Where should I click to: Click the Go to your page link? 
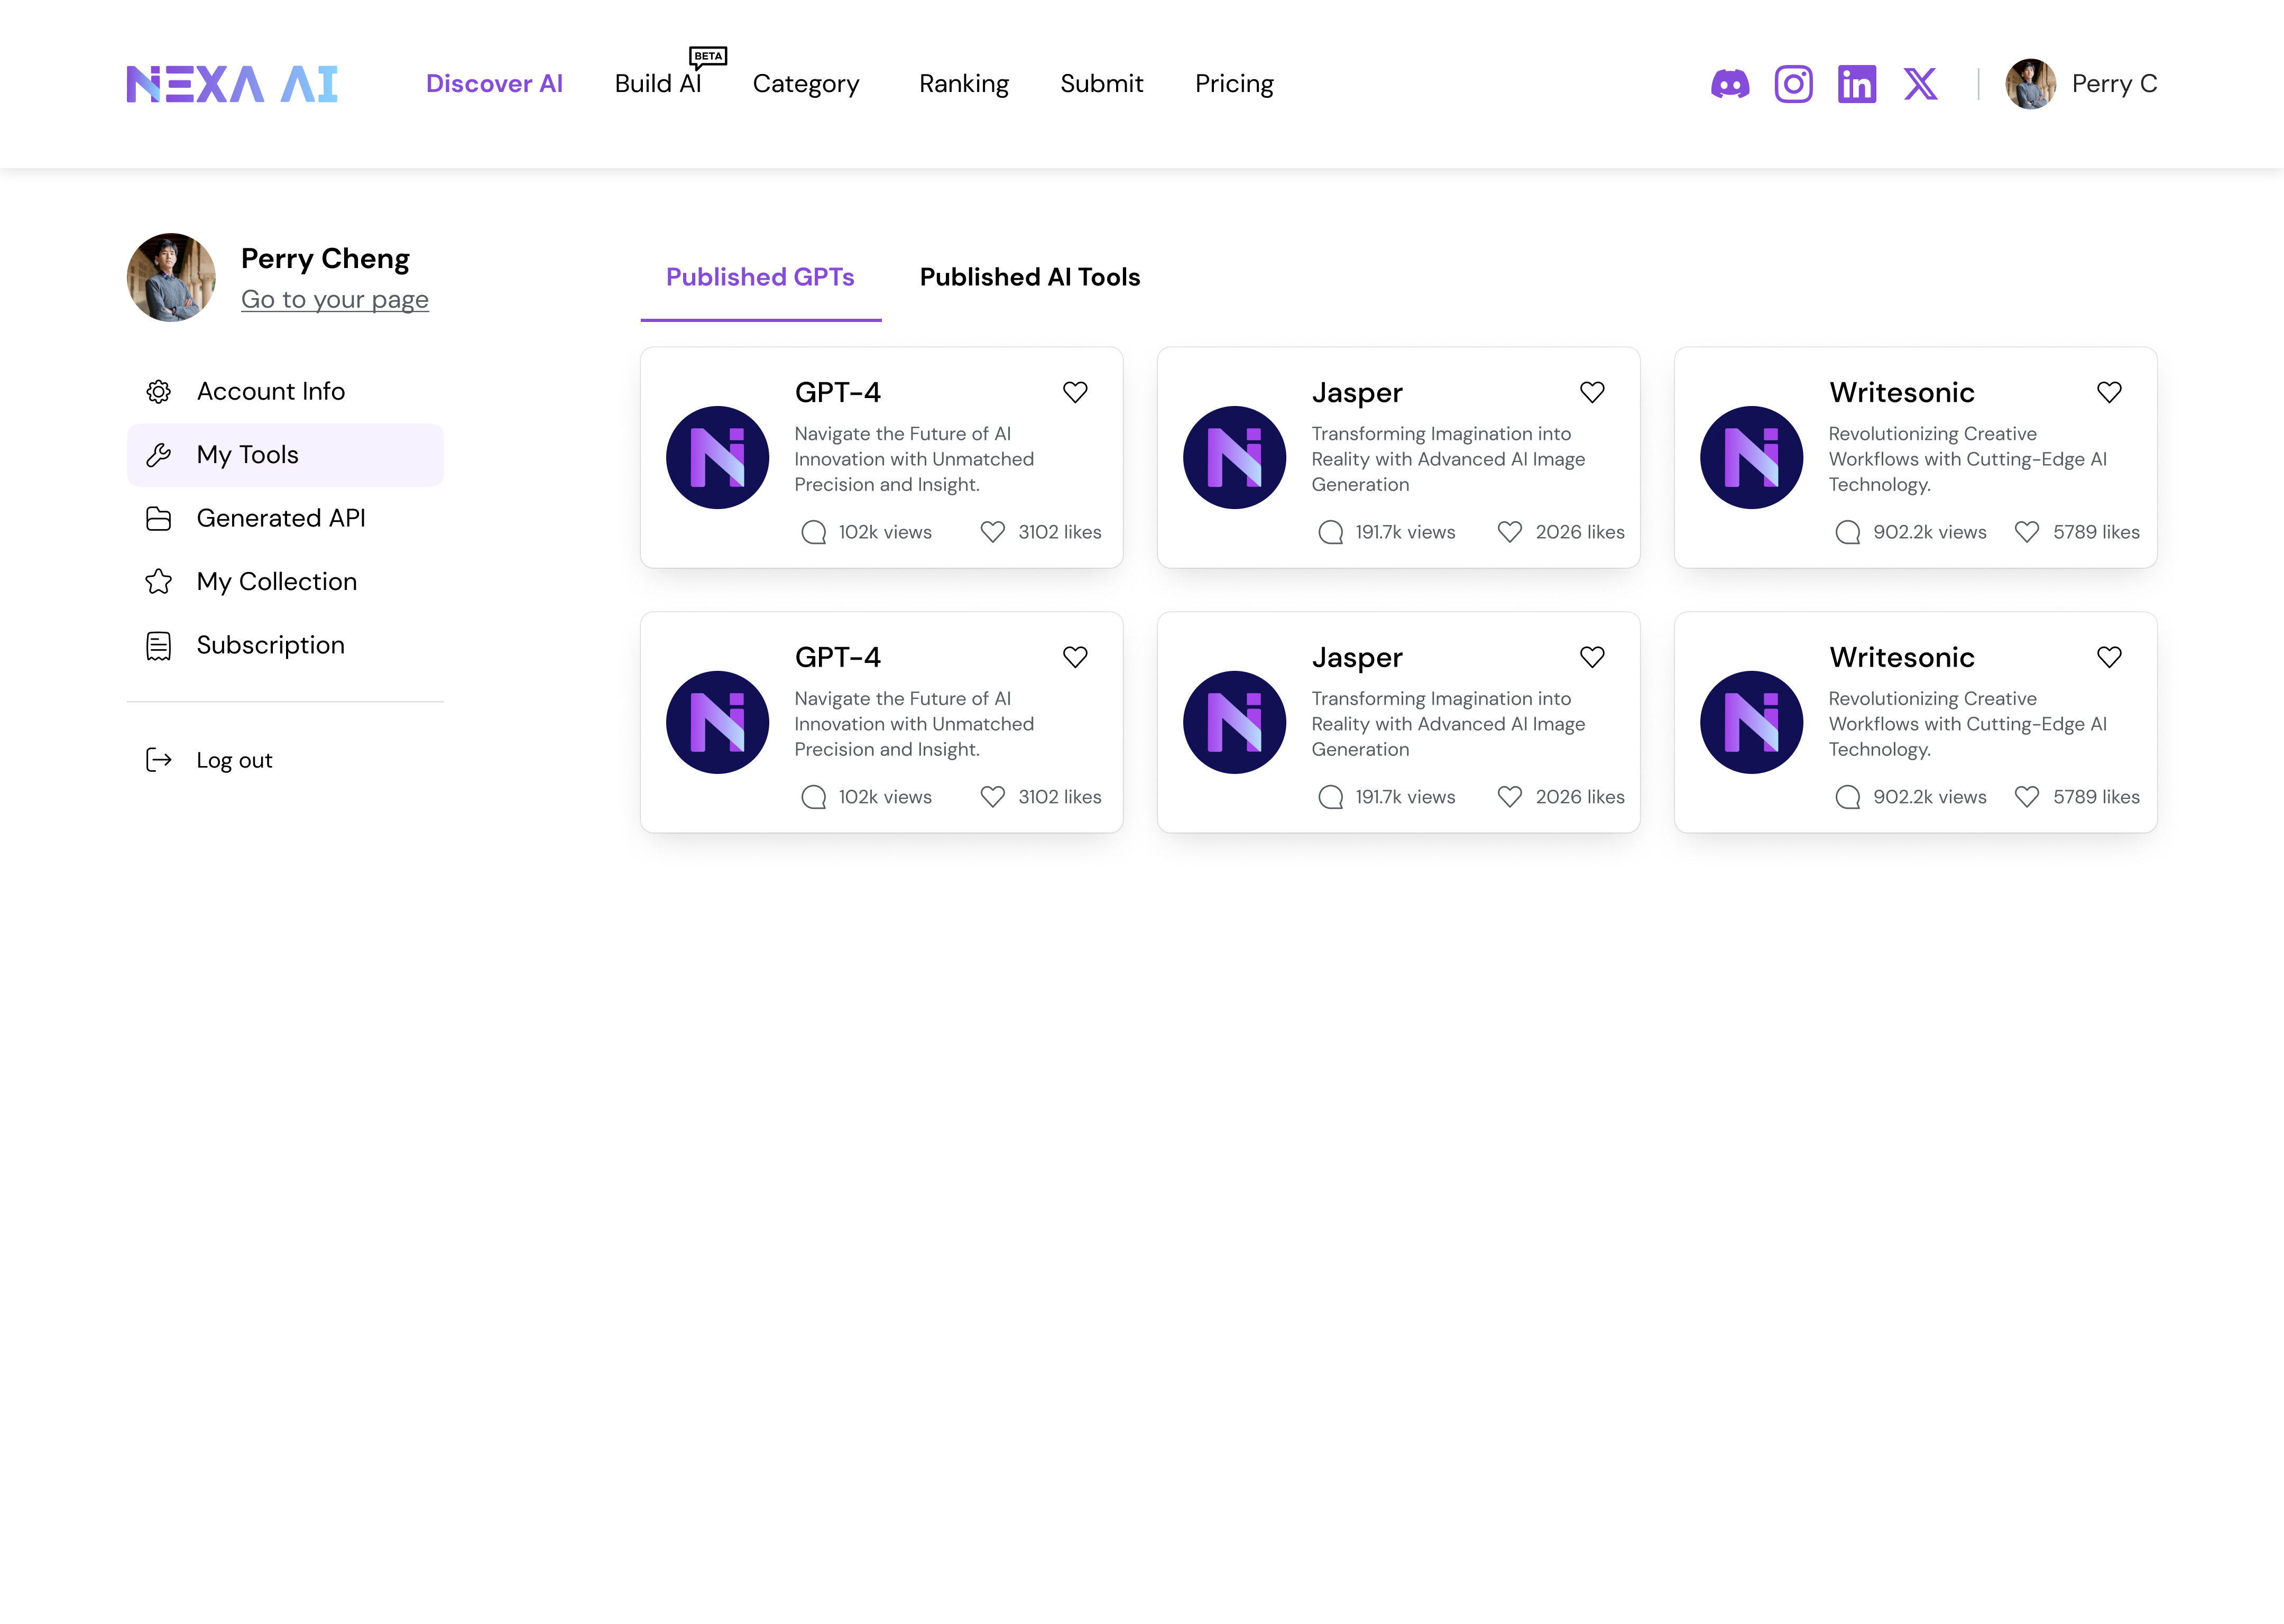pyautogui.click(x=334, y=300)
